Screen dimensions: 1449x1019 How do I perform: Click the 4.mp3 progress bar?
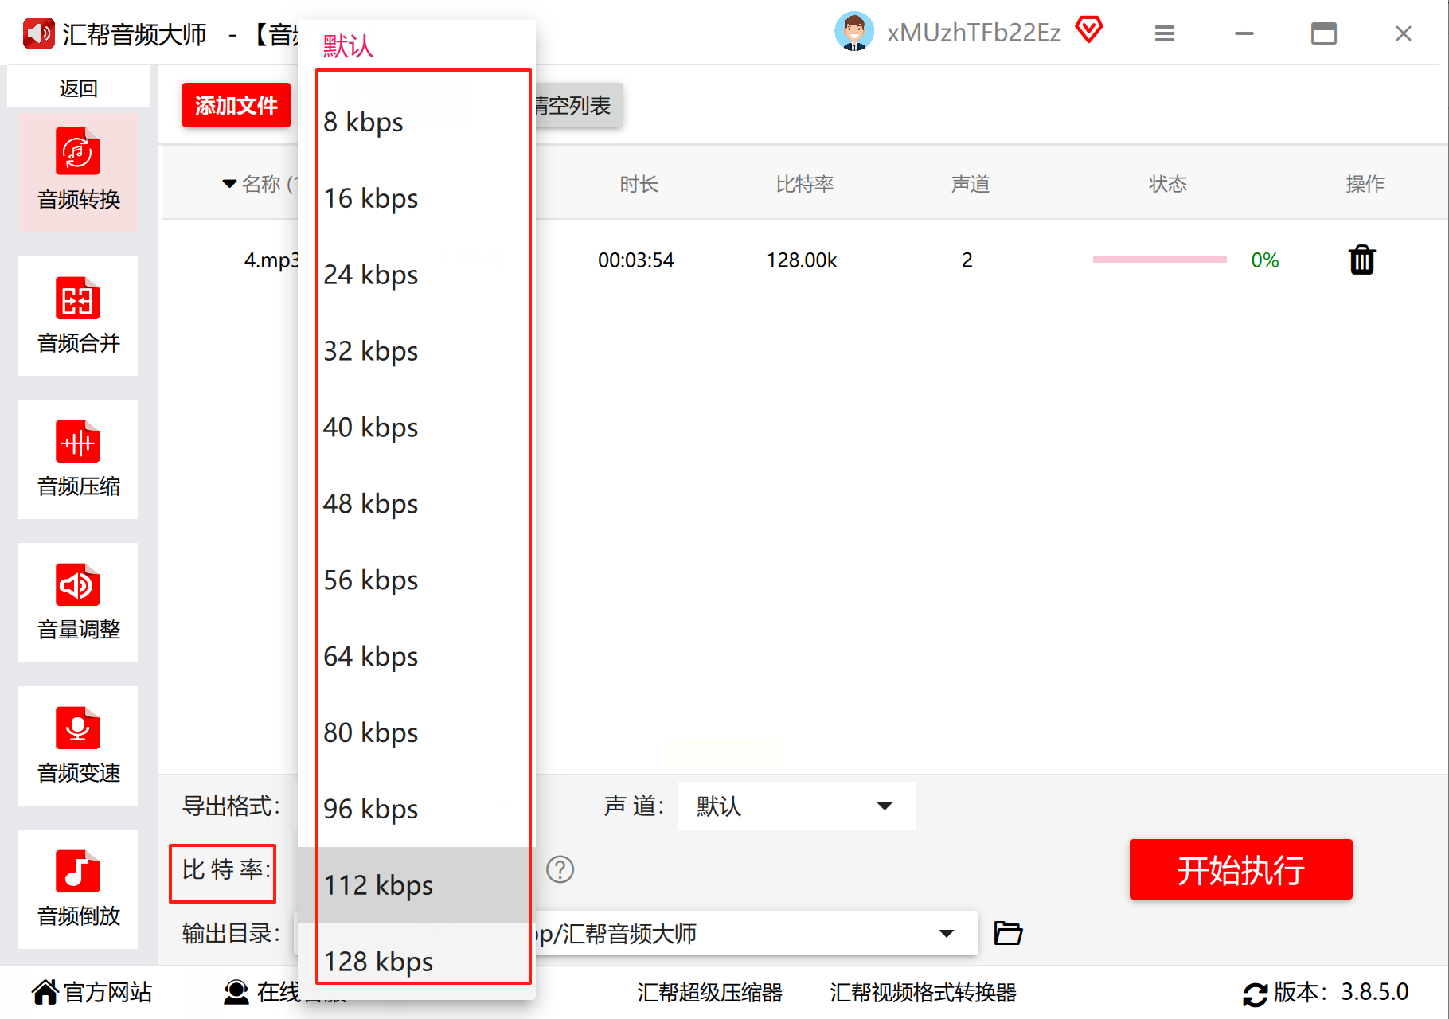pyautogui.click(x=1159, y=260)
